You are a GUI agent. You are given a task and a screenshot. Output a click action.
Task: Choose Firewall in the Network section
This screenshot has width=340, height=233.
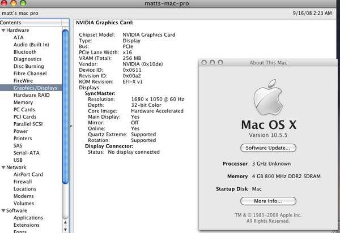coord(24,182)
